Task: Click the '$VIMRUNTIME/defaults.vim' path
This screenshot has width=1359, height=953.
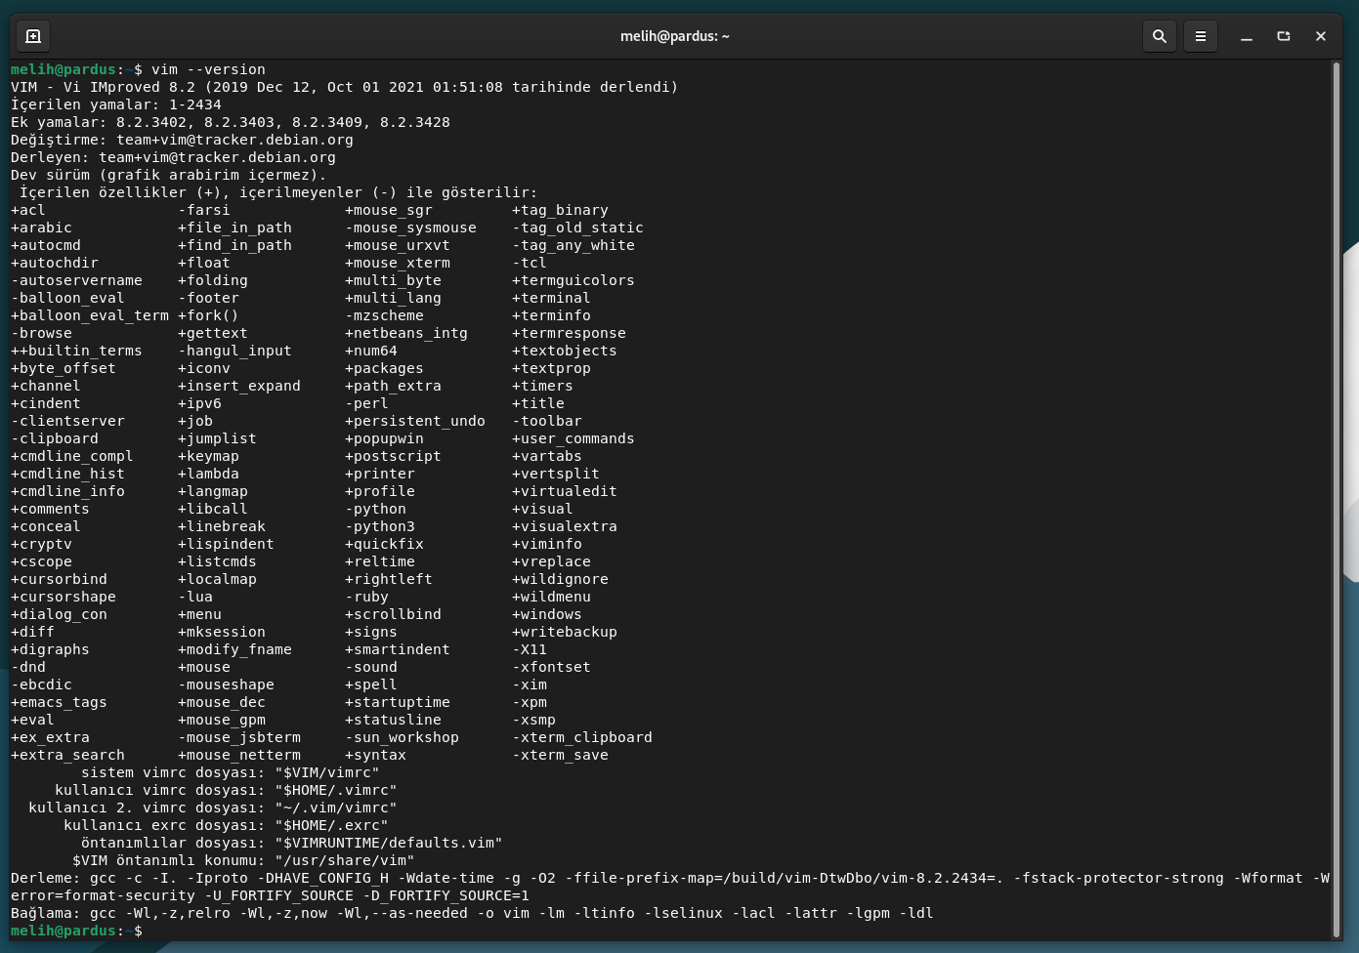Action: pyautogui.click(x=389, y=843)
